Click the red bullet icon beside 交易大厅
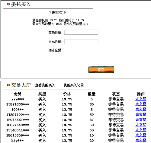The height and width of the screenshot is (143, 151). (x=8, y=85)
